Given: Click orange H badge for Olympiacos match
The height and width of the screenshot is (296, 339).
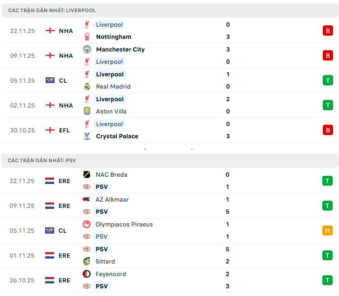Looking at the screenshot, I should (327, 230).
